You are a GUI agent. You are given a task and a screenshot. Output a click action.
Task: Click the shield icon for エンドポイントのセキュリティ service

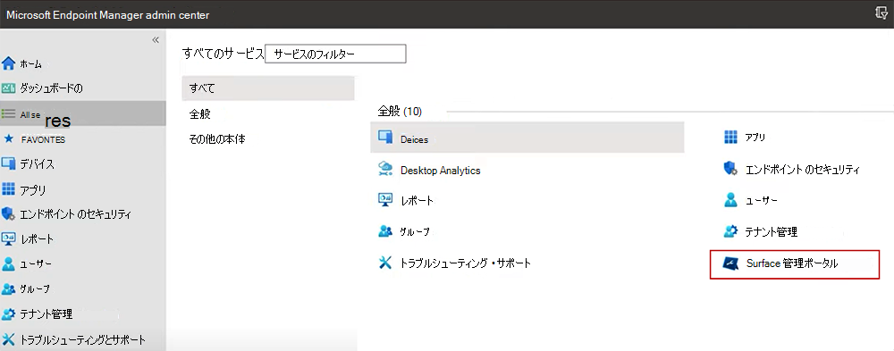tap(730, 168)
